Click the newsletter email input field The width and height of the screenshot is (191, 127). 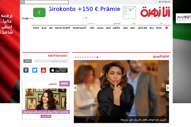(51, 61)
